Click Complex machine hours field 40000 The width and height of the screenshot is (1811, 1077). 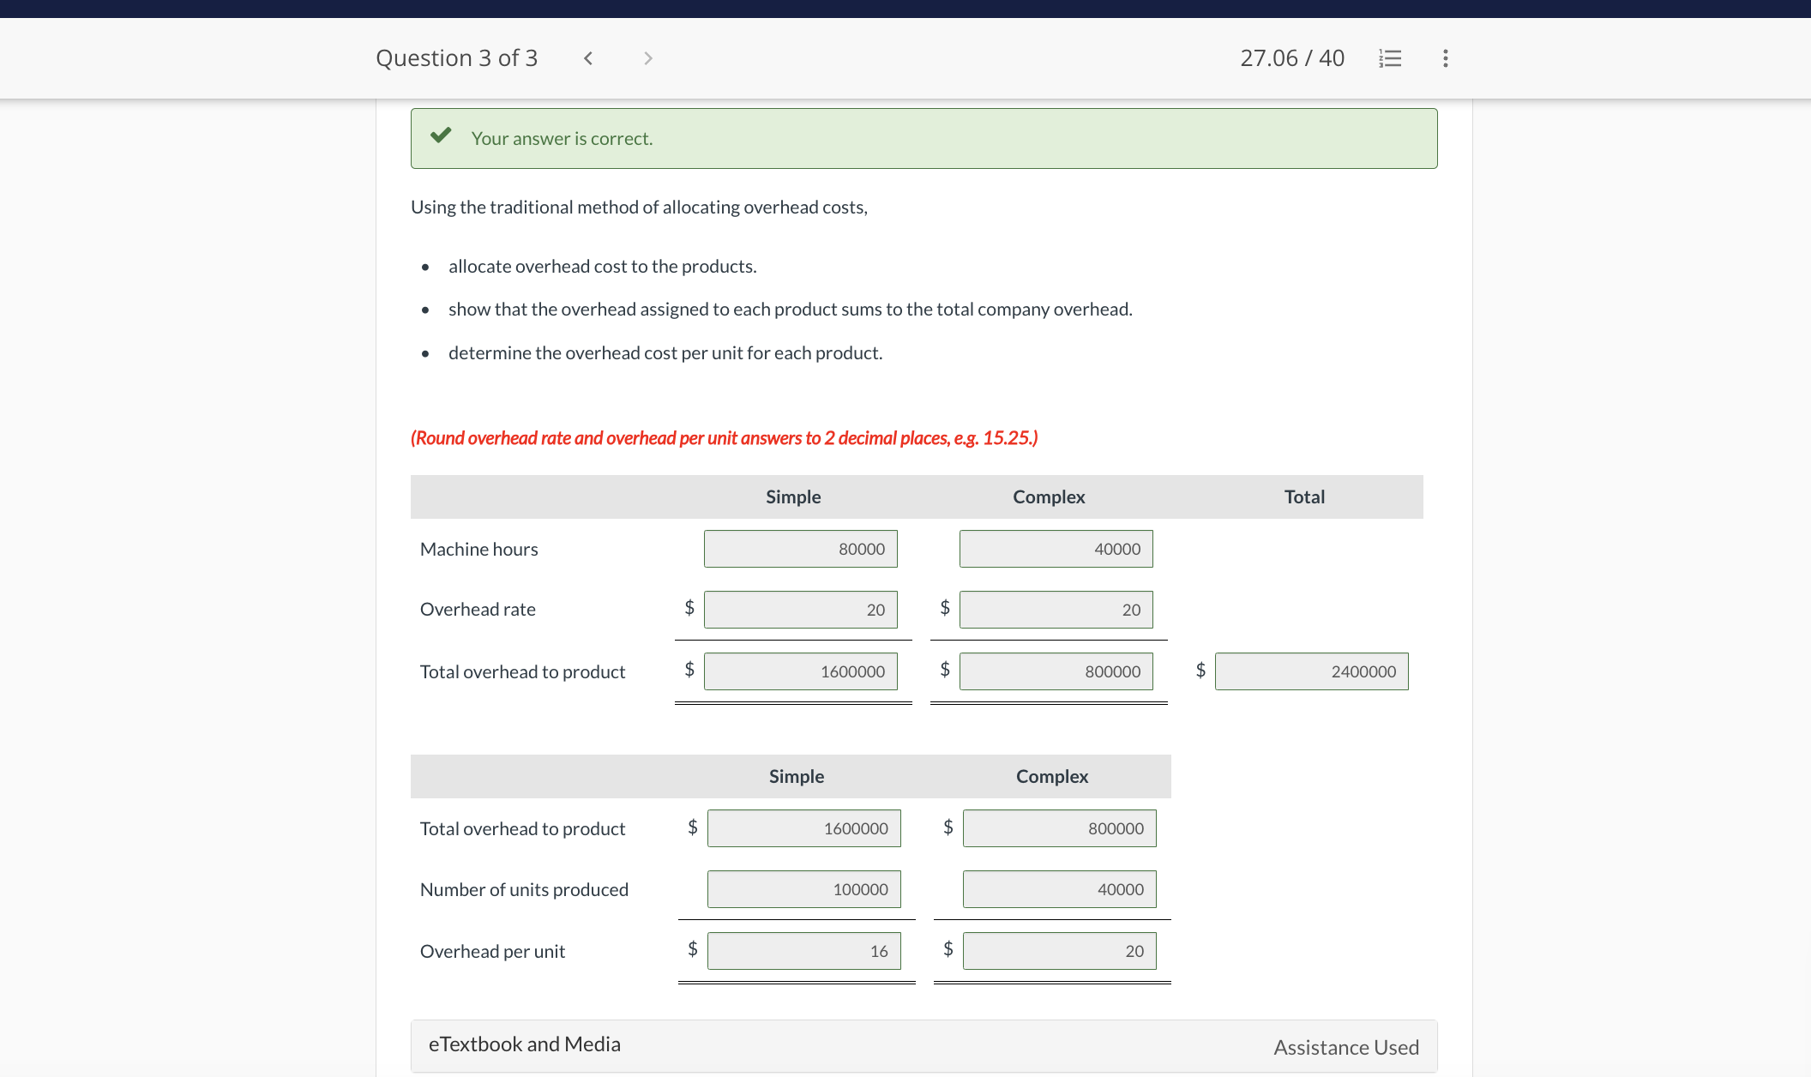tap(1056, 549)
